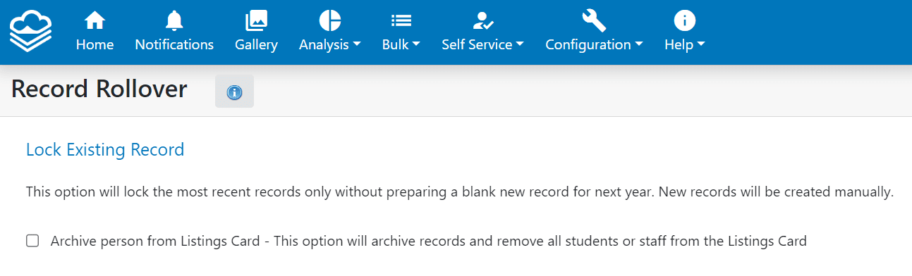The height and width of the screenshot is (276, 912).
Task: Open the Help dropdown menu
Action: pos(685,44)
